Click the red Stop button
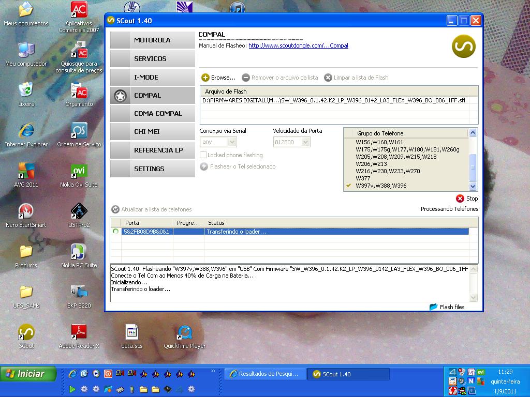Screen dimensions: 530x397 click(467, 198)
